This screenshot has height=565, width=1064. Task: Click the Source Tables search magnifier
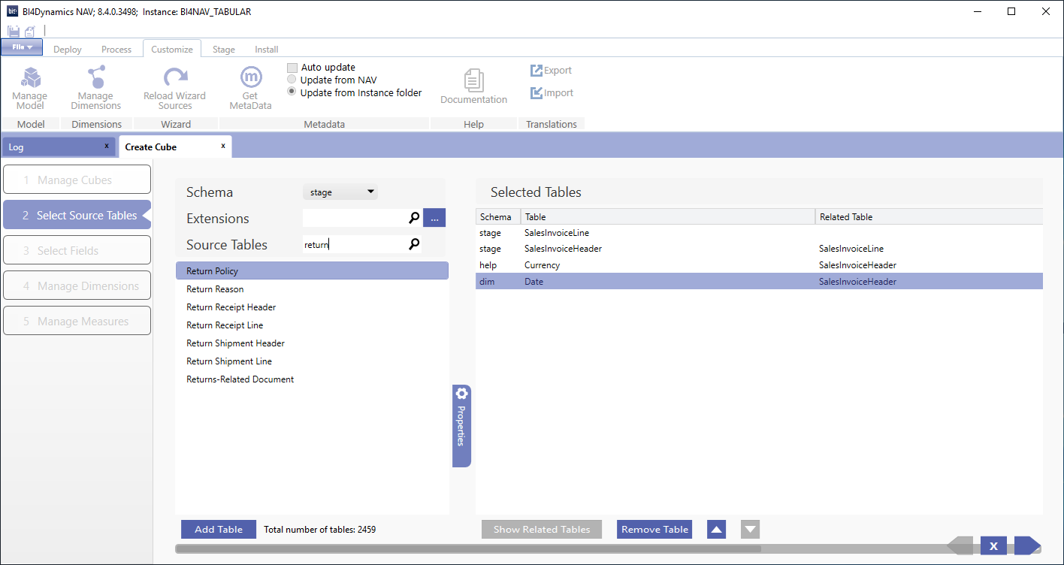[414, 244]
